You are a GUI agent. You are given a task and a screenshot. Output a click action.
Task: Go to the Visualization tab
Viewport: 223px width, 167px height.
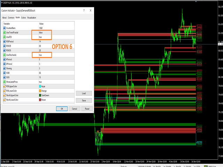click(x=32, y=18)
